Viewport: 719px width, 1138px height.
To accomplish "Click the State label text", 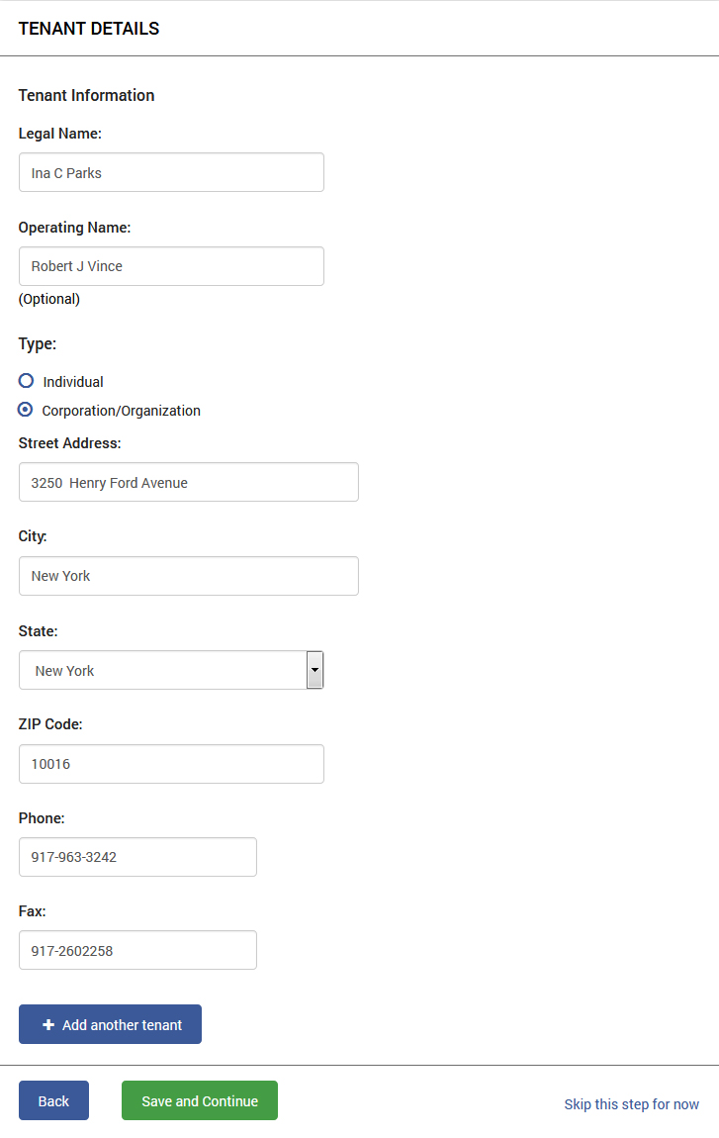I will coord(38,630).
